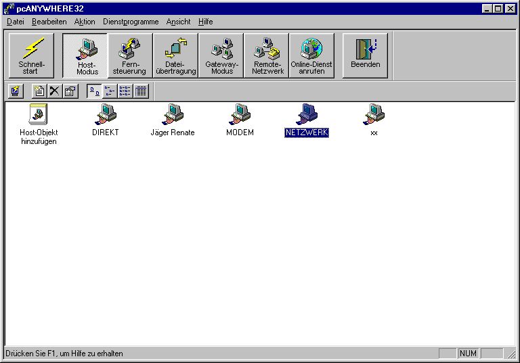Screen dimensions: 520x363
Task: Open the Aktion menu
Action: point(85,22)
